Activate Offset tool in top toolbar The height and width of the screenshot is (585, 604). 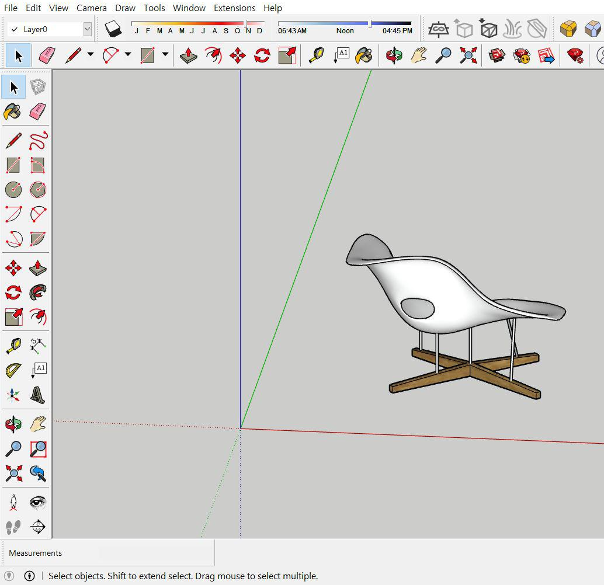pos(213,56)
